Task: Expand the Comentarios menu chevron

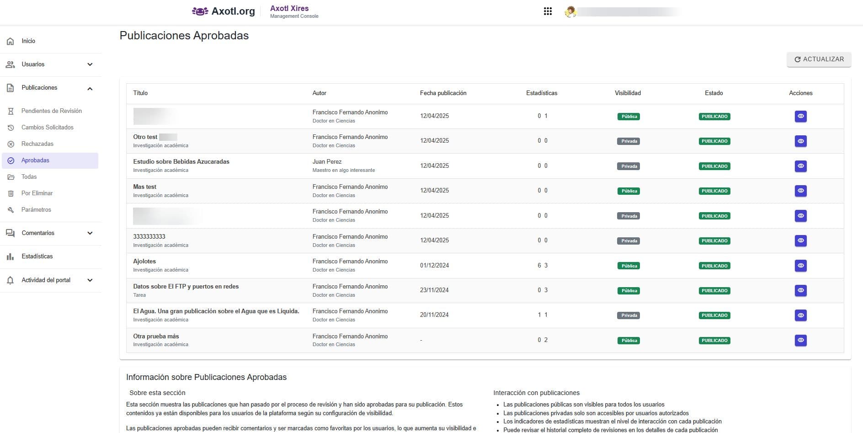Action: (90, 233)
